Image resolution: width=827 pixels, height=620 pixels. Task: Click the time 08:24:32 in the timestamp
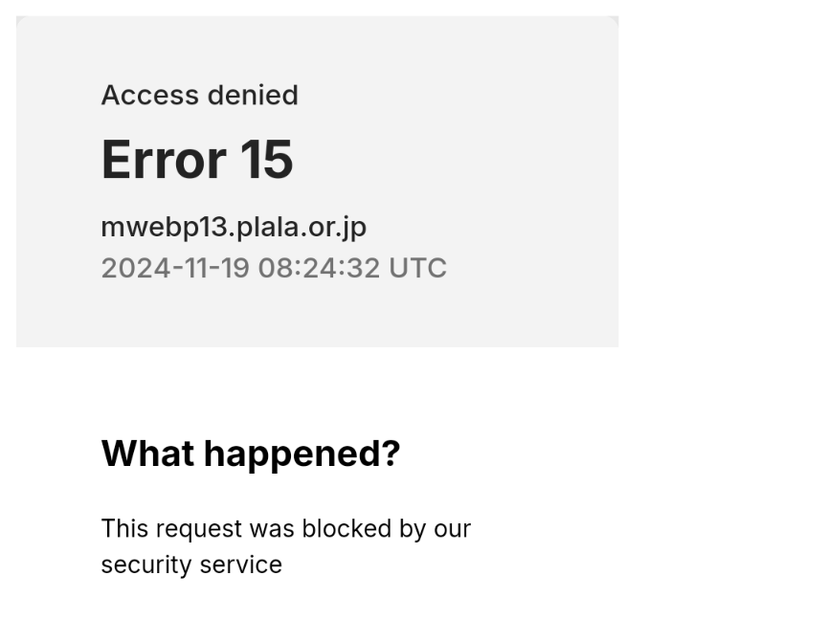click(x=319, y=268)
